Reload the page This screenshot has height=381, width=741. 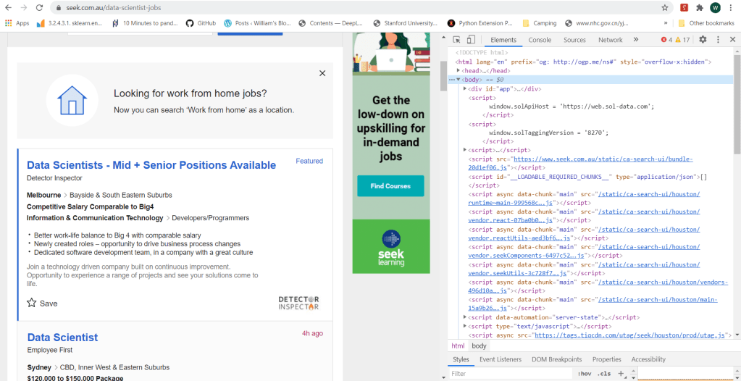coord(41,8)
